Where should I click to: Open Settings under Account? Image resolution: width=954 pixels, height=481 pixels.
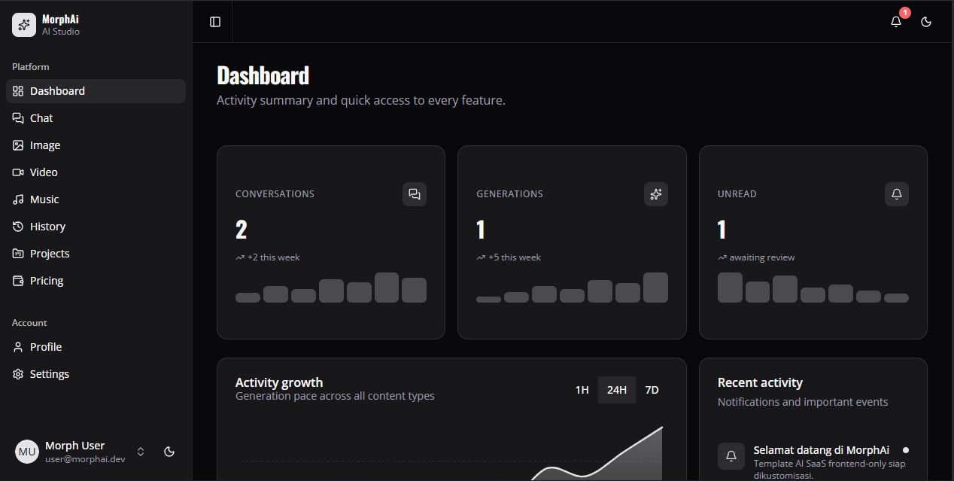[x=96, y=374]
